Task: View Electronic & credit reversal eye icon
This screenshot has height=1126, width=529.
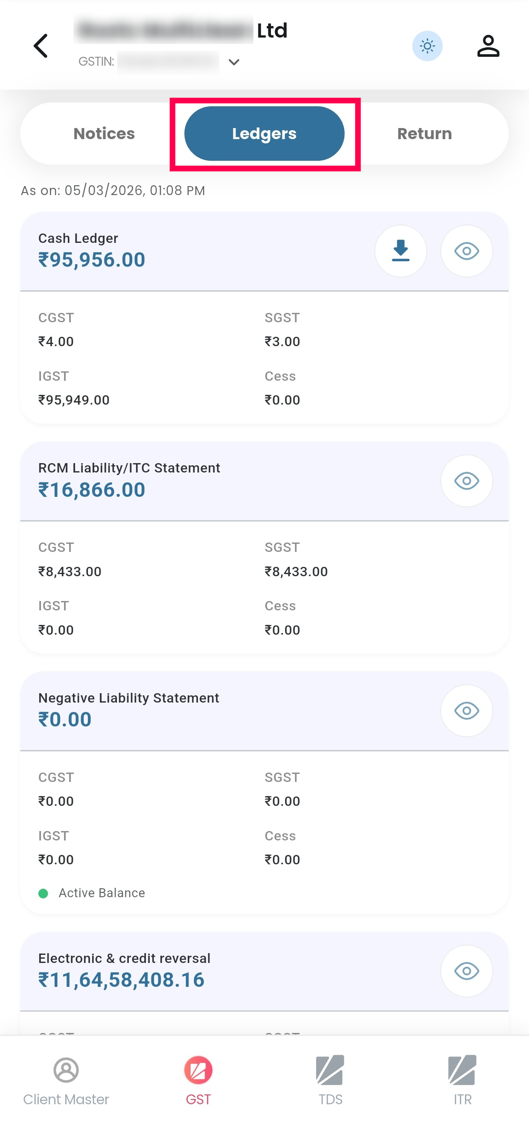Action: click(x=466, y=971)
